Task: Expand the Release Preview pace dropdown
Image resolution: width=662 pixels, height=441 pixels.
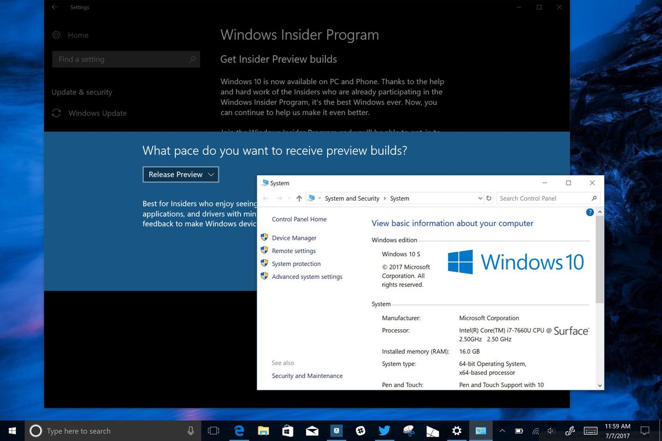Action: (x=180, y=174)
